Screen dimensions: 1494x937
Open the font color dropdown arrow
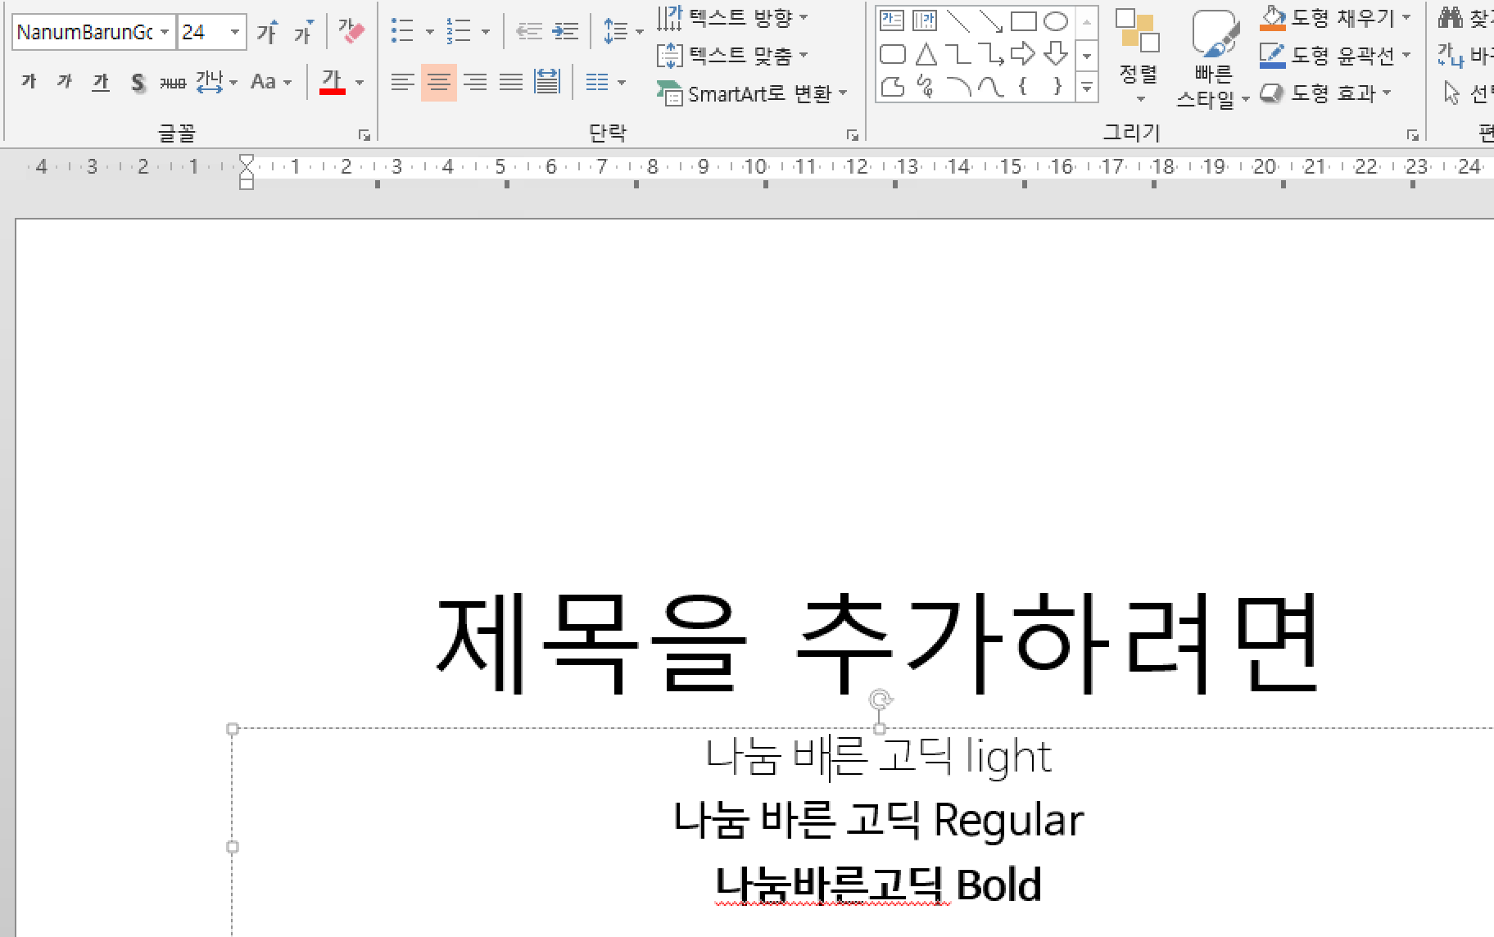point(359,82)
